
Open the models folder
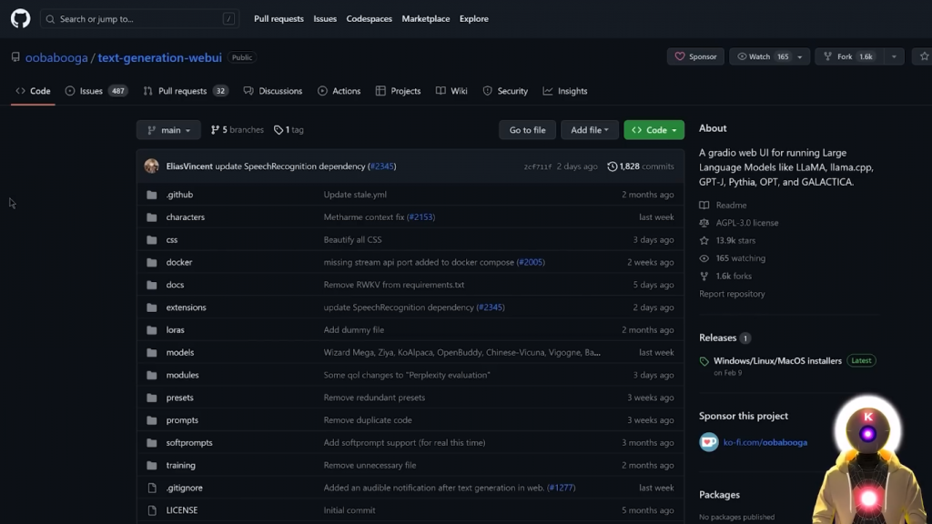(x=180, y=352)
